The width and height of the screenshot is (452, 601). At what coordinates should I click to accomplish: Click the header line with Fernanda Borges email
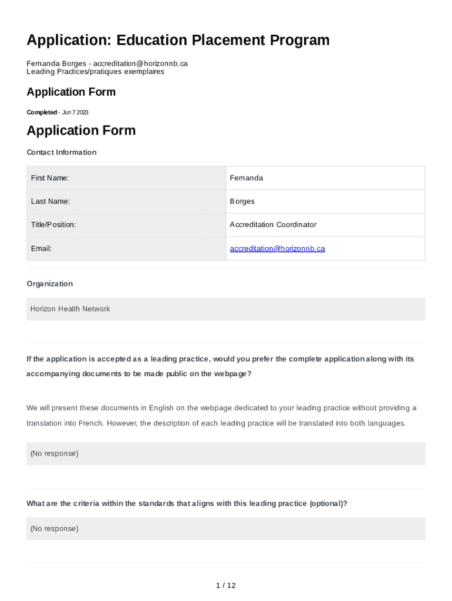tap(107, 63)
